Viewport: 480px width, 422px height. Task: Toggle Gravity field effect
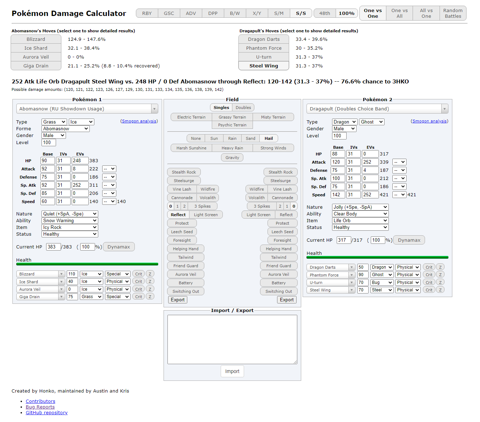pyautogui.click(x=232, y=158)
